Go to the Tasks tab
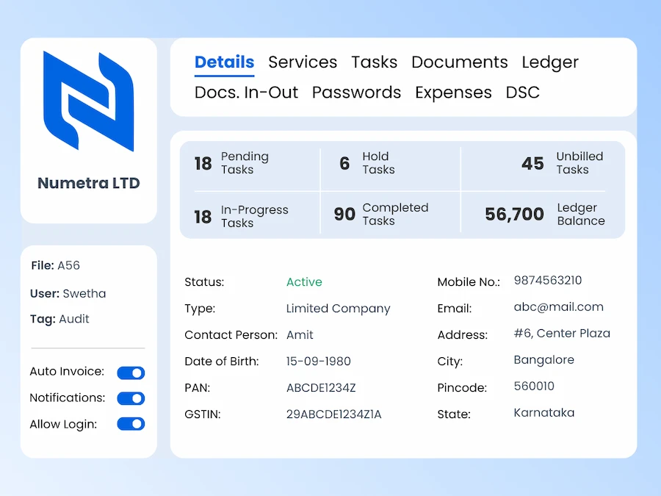 pyautogui.click(x=374, y=62)
